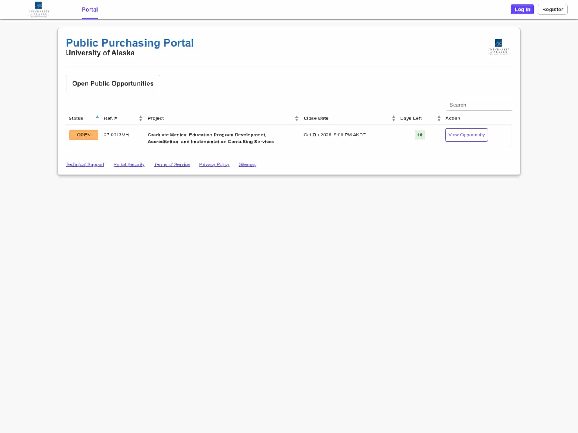Open the Portal navigation tab
The height and width of the screenshot is (433, 578).
90,10
